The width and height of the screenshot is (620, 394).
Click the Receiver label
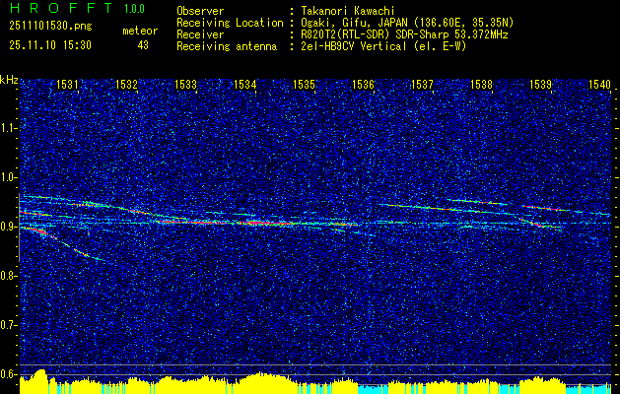[x=200, y=34]
